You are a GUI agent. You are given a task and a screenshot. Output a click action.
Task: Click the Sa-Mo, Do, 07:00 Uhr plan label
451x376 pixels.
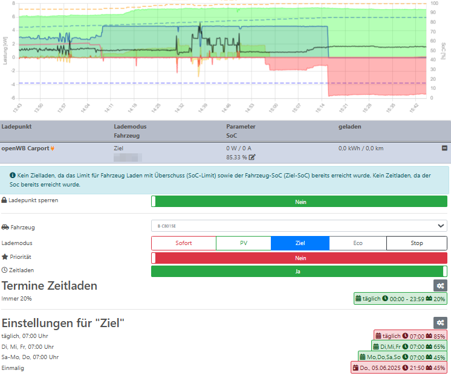pos(30,357)
